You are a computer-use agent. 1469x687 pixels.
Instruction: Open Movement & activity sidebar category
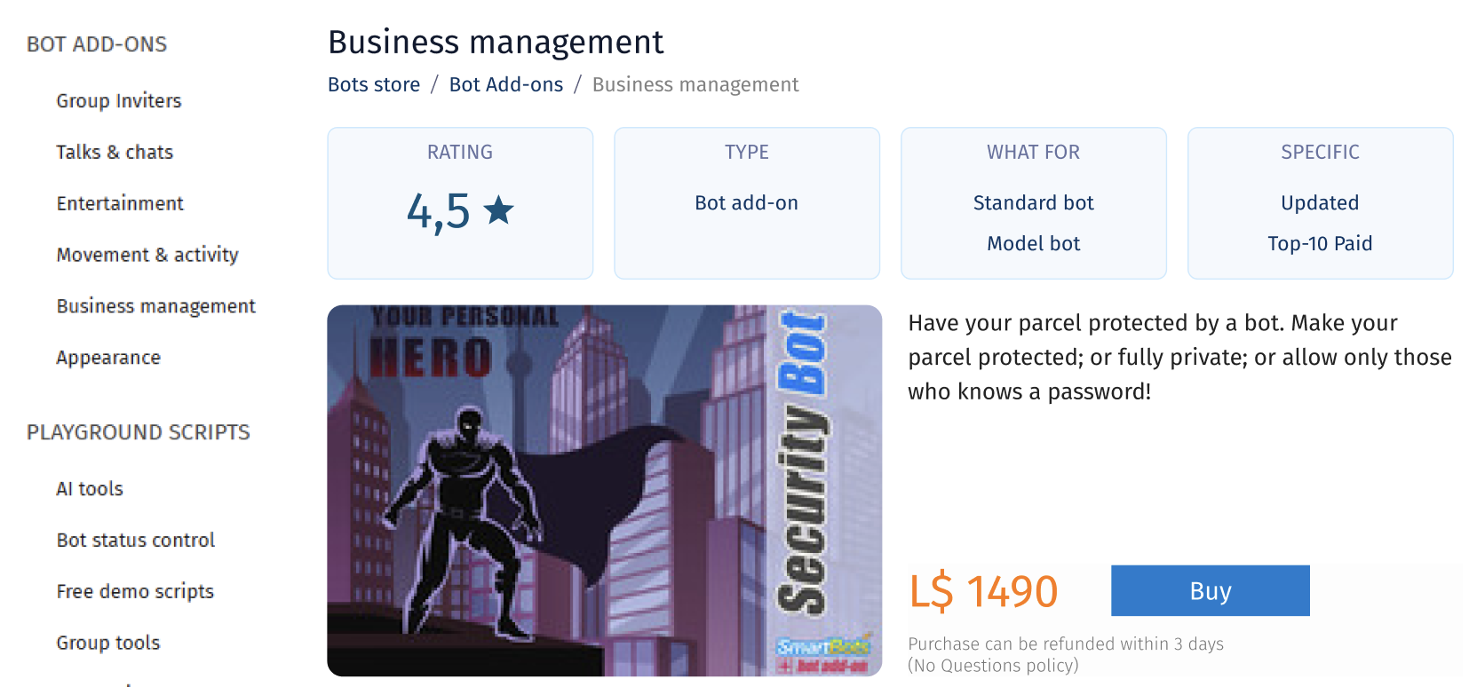[x=147, y=256]
